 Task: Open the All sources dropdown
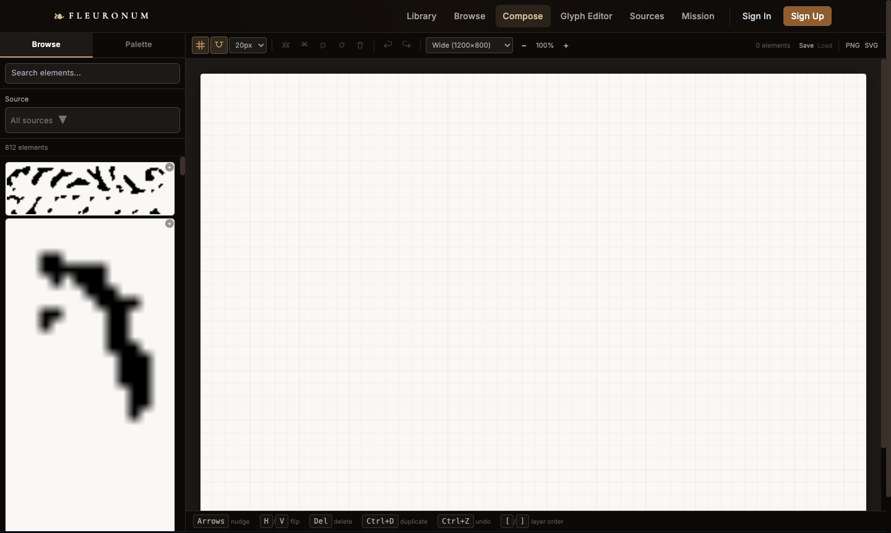click(x=92, y=120)
